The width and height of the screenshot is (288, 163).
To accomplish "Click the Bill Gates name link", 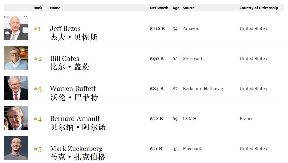I will coord(64,59).
